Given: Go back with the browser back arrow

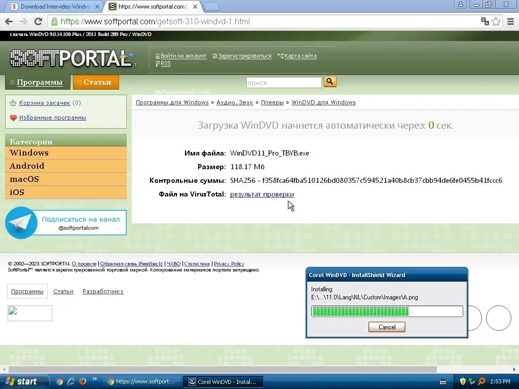Looking at the screenshot, I should [x=9, y=22].
